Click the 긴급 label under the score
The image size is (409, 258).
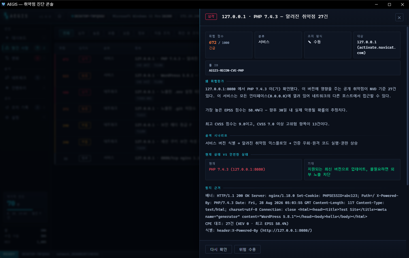212,48
